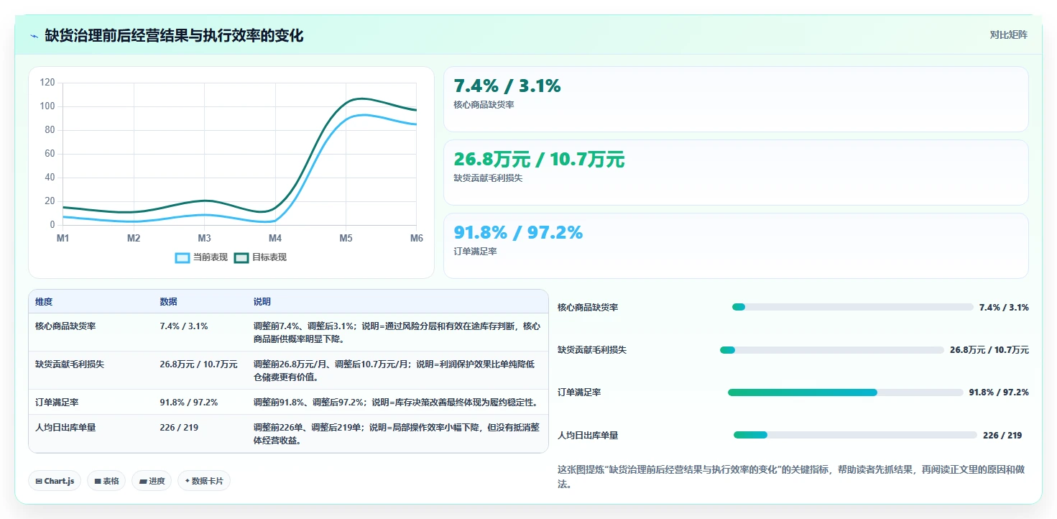Click the large teal 7.4% / 3.1% KPI value
Image resolution: width=1057 pixels, height=519 pixels.
coord(507,86)
